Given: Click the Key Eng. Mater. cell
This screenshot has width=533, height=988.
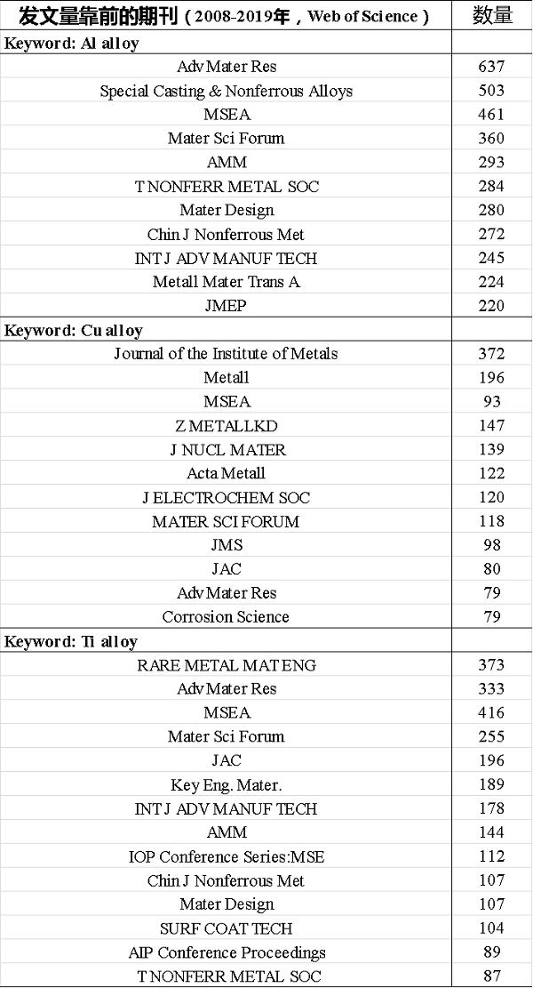Looking at the screenshot, I should pos(226,785).
